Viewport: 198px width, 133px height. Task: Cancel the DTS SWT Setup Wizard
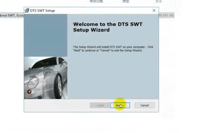click(x=144, y=105)
